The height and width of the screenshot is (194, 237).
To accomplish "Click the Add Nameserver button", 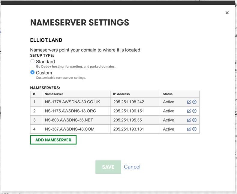I will click(x=53, y=140).
